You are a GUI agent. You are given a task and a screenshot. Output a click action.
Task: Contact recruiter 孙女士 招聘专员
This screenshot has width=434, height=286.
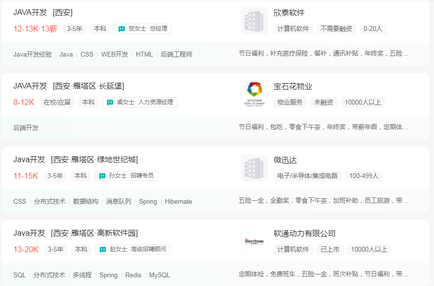tap(126, 176)
